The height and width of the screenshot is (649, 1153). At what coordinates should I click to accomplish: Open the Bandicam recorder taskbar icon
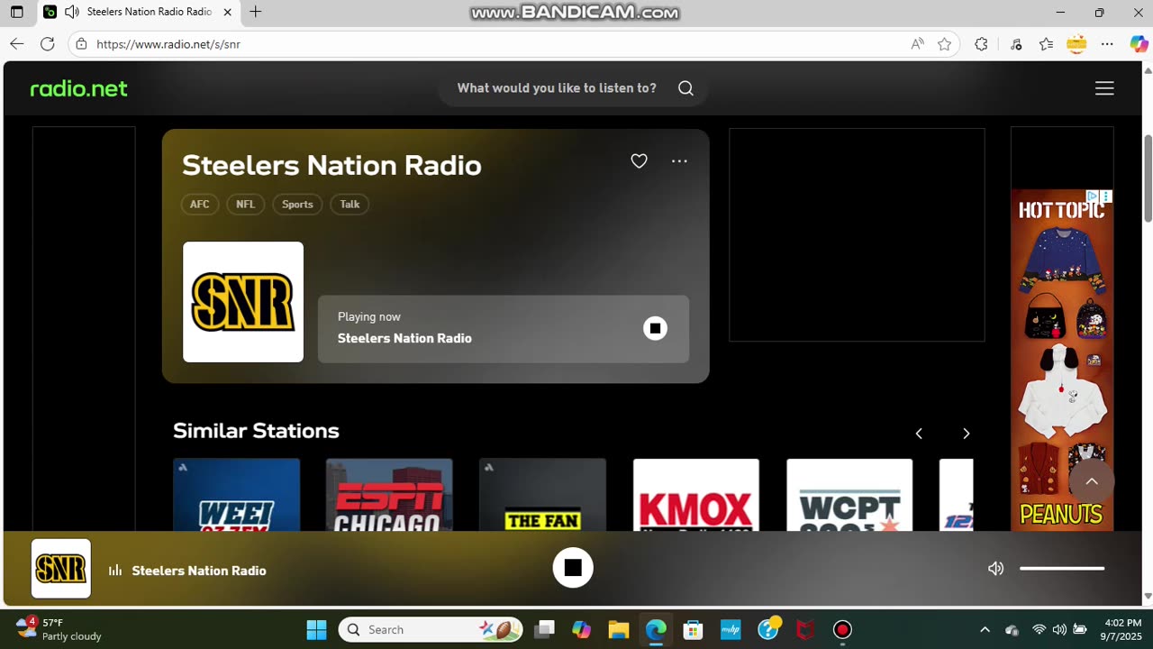(x=842, y=629)
